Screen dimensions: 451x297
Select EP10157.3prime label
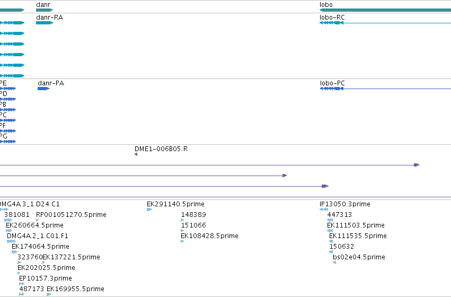46,278
